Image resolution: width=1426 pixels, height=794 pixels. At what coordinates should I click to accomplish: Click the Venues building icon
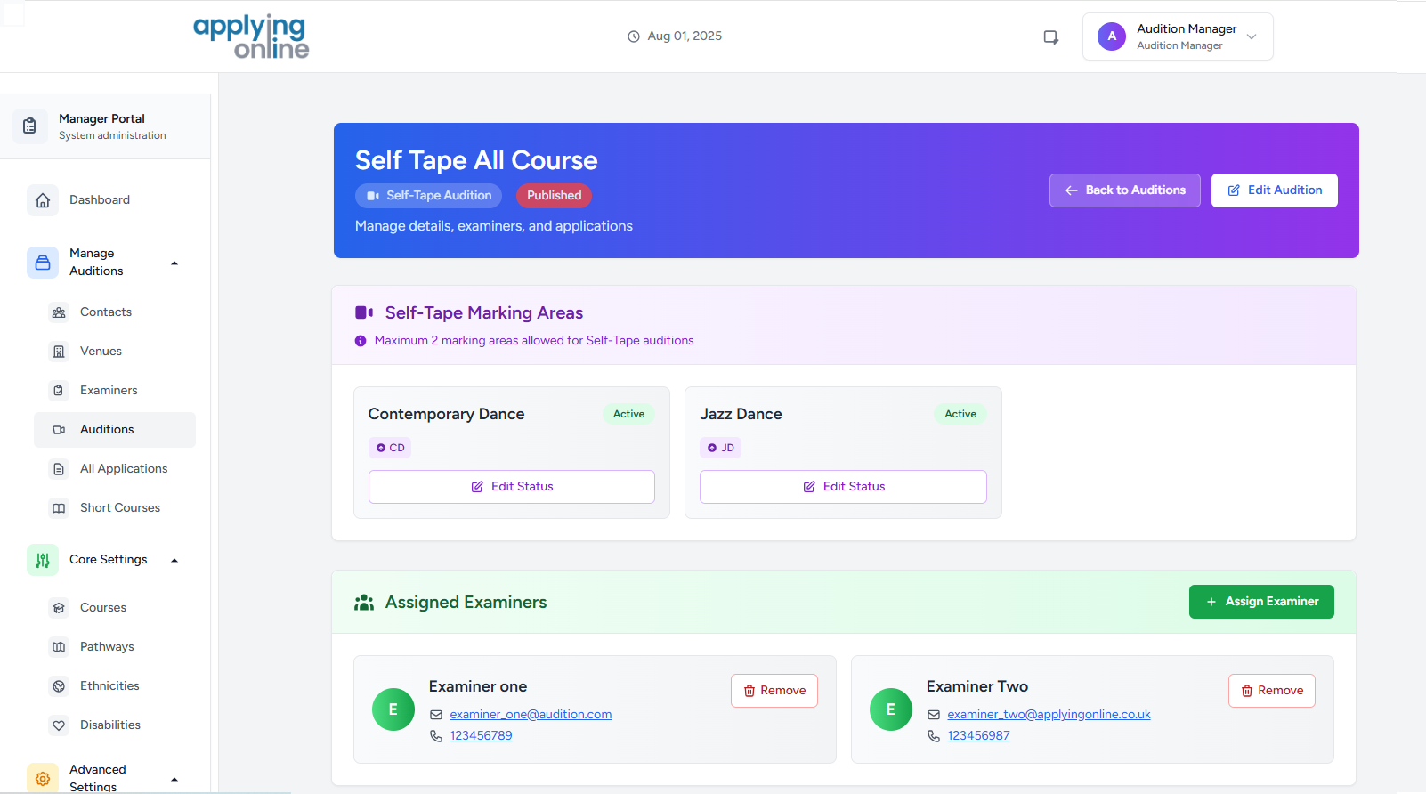pyautogui.click(x=59, y=352)
